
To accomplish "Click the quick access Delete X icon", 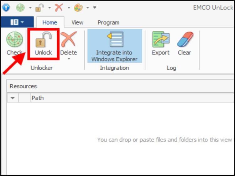I will click(59, 8).
